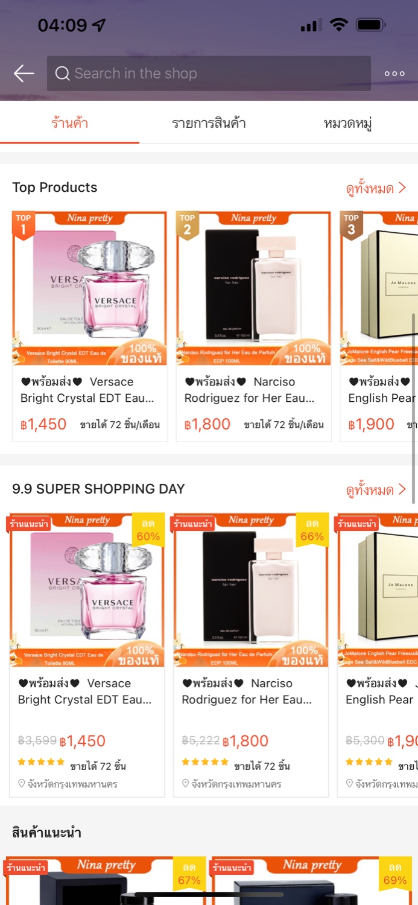Tap the 67% discount badge in recommended products
Viewport: 418px width, 905px height.
tap(189, 874)
